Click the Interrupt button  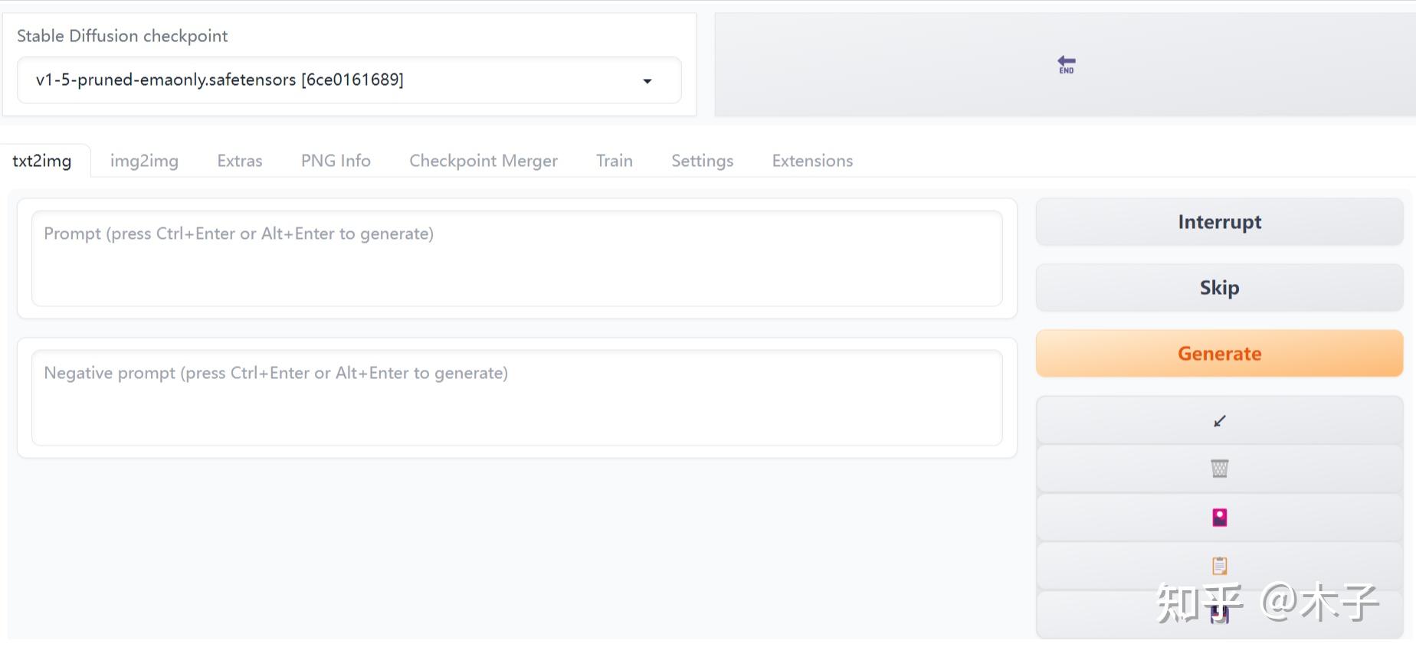(1219, 222)
